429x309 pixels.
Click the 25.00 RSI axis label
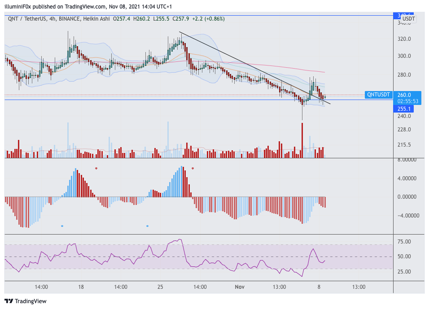click(x=404, y=271)
